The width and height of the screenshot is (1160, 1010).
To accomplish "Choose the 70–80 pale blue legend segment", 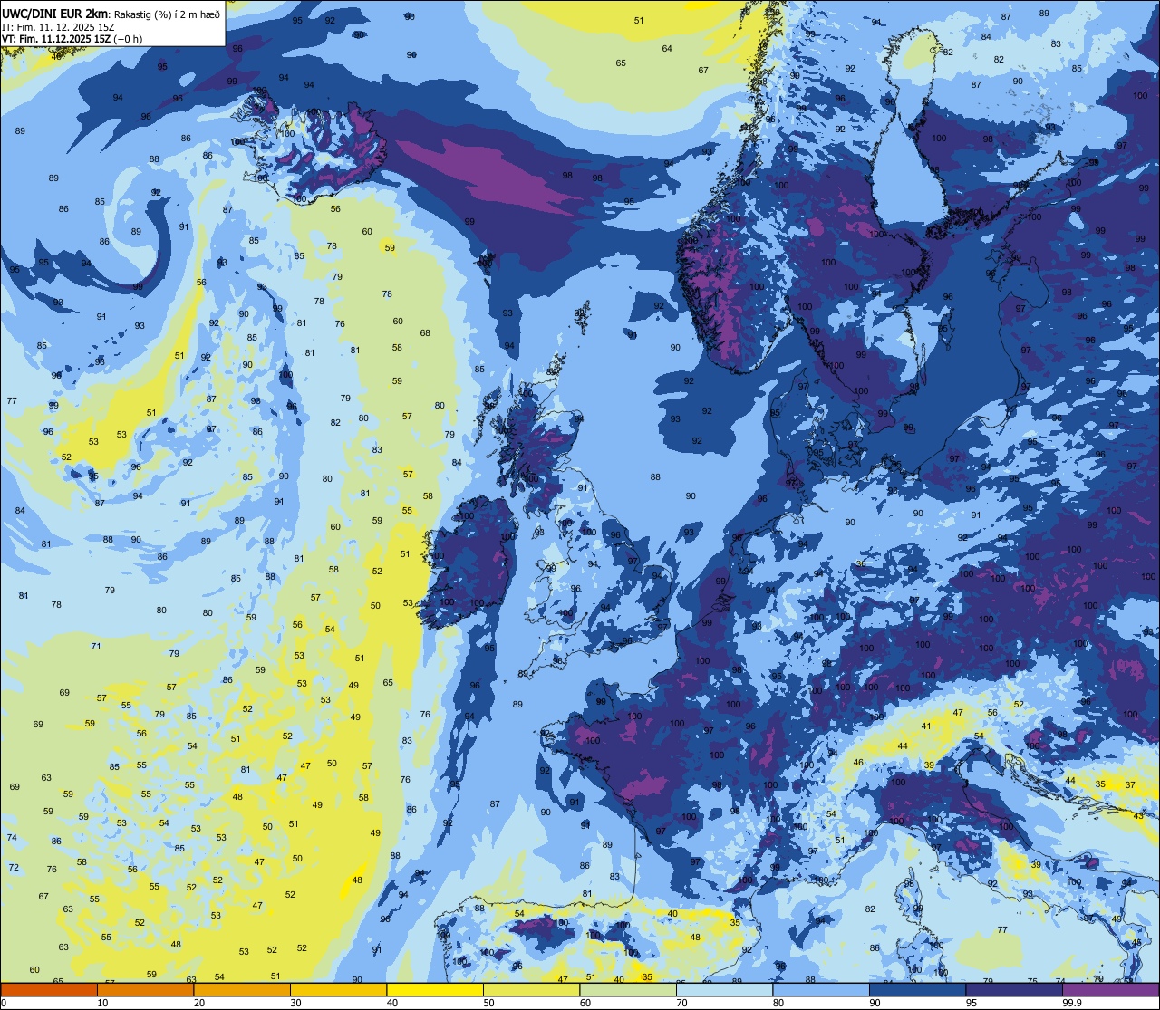I will pyautogui.click(x=724, y=989).
